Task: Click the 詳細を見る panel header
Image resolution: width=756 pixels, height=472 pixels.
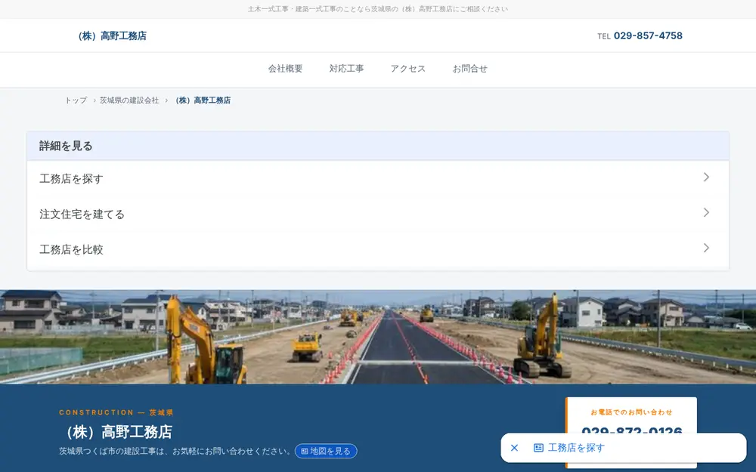Action: click(378, 146)
